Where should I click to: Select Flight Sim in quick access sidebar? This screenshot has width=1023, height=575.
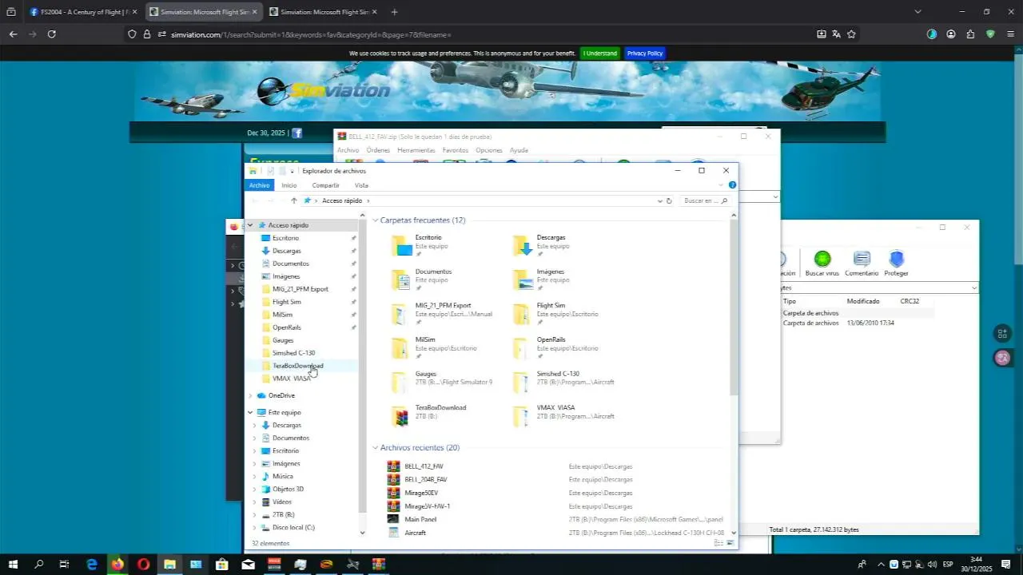[x=286, y=302]
